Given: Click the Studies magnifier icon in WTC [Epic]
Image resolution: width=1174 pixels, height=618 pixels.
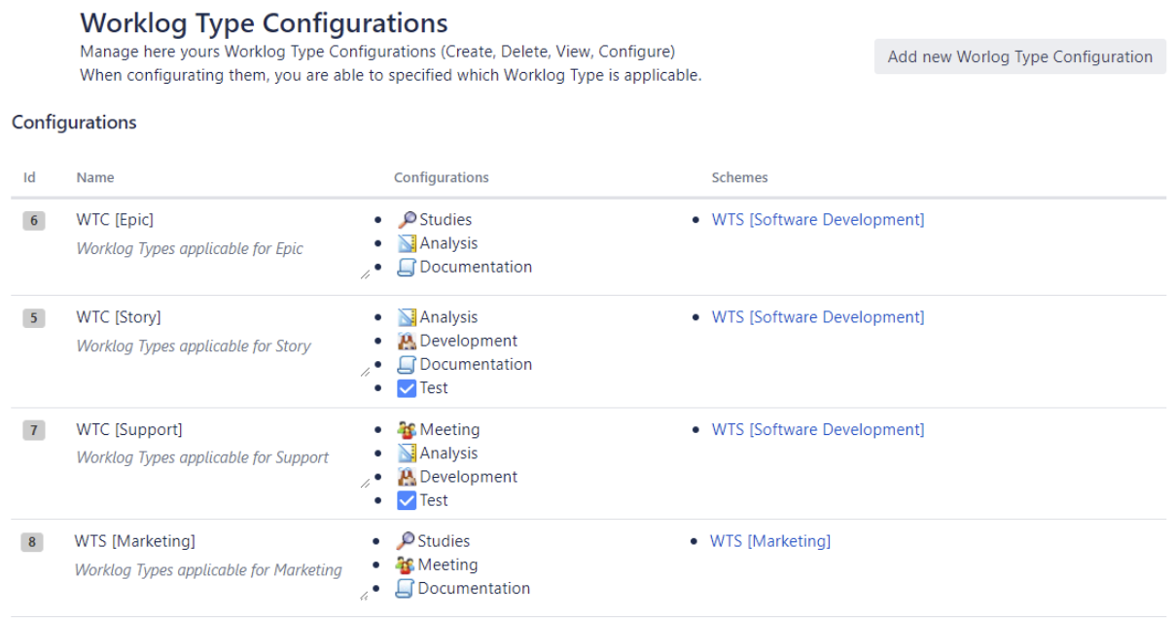Looking at the screenshot, I should (409, 220).
